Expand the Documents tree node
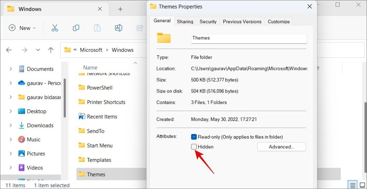The height and width of the screenshot is (189, 367). tap(10, 69)
